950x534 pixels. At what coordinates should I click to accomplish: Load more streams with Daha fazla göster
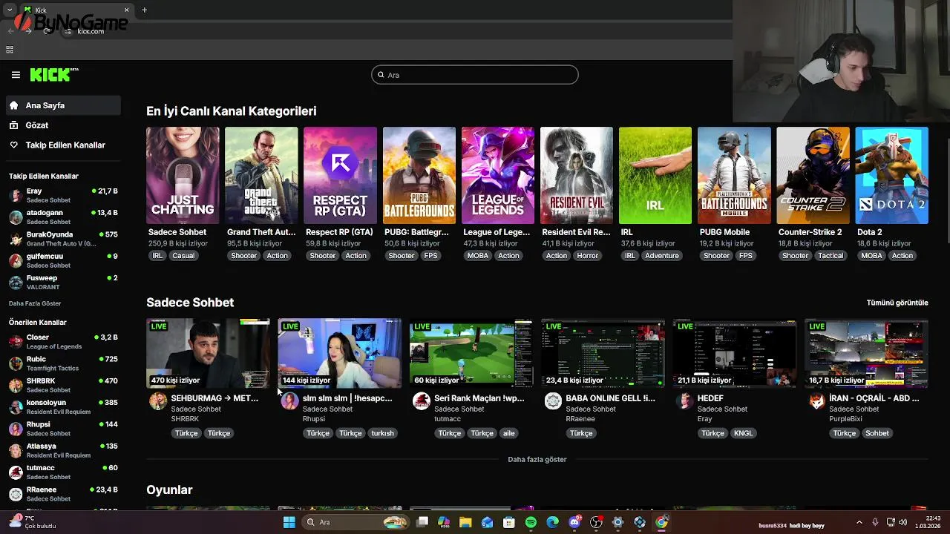click(x=537, y=459)
